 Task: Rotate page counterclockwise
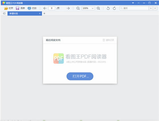[x=108, y=8]
